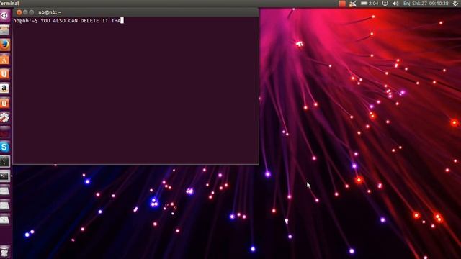Open the volume speaker indicator

tap(395, 3)
